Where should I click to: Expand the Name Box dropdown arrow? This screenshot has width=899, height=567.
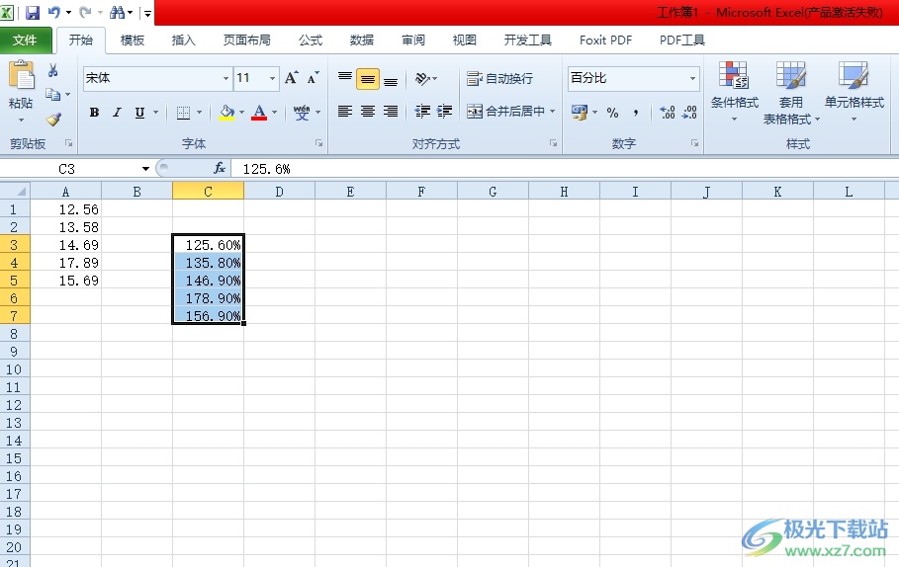click(x=145, y=168)
